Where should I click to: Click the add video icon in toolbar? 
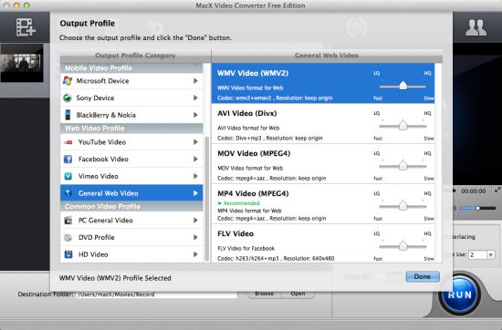pos(26,27)
